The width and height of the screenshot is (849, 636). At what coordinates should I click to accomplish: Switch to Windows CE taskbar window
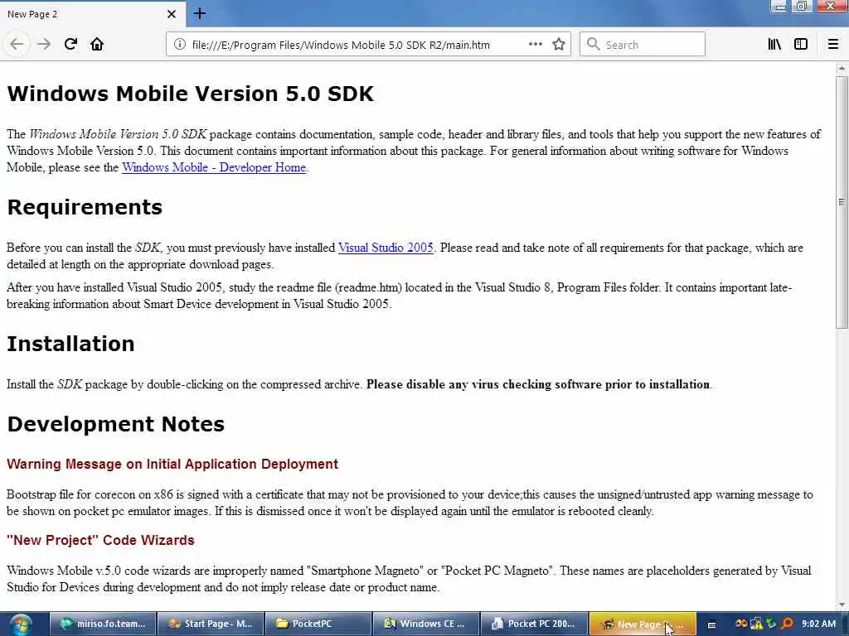click(x=426, y=624)
